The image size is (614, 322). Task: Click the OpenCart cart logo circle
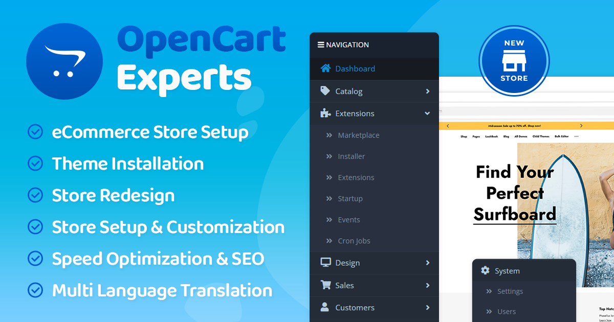64,61
